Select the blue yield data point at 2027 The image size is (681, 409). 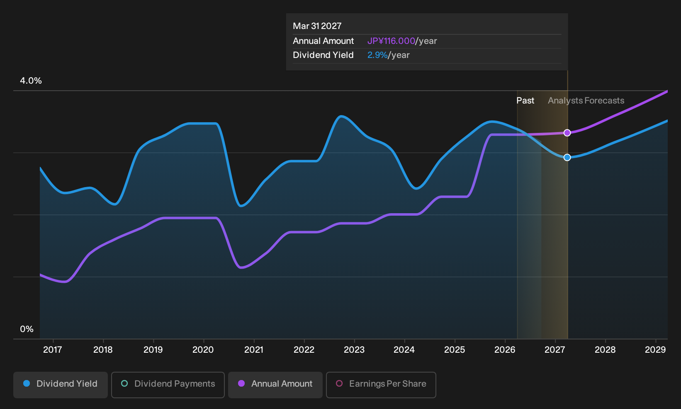pyautogui.click(x=567, y=157)
